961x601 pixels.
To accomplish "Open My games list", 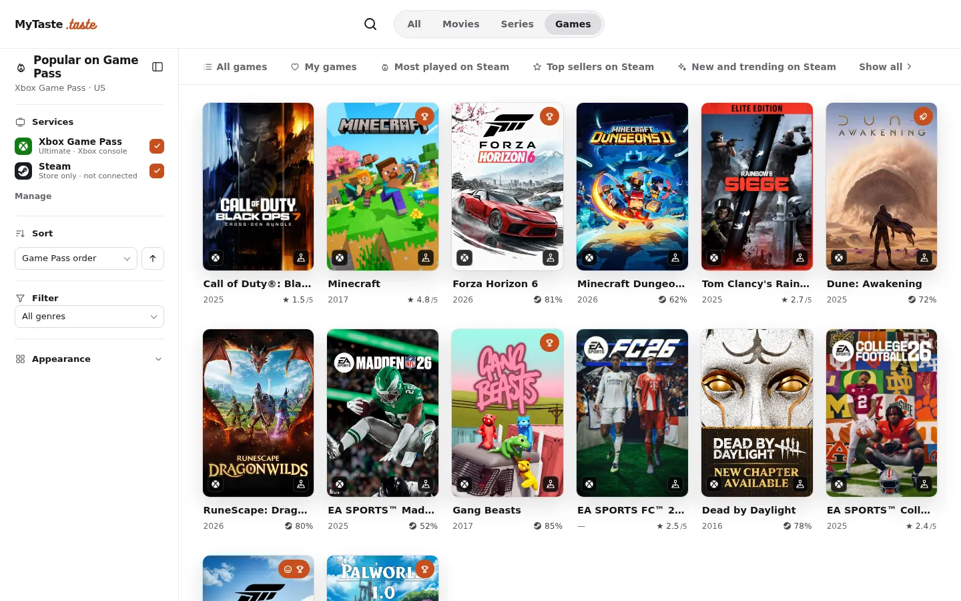I will (324, 67).
